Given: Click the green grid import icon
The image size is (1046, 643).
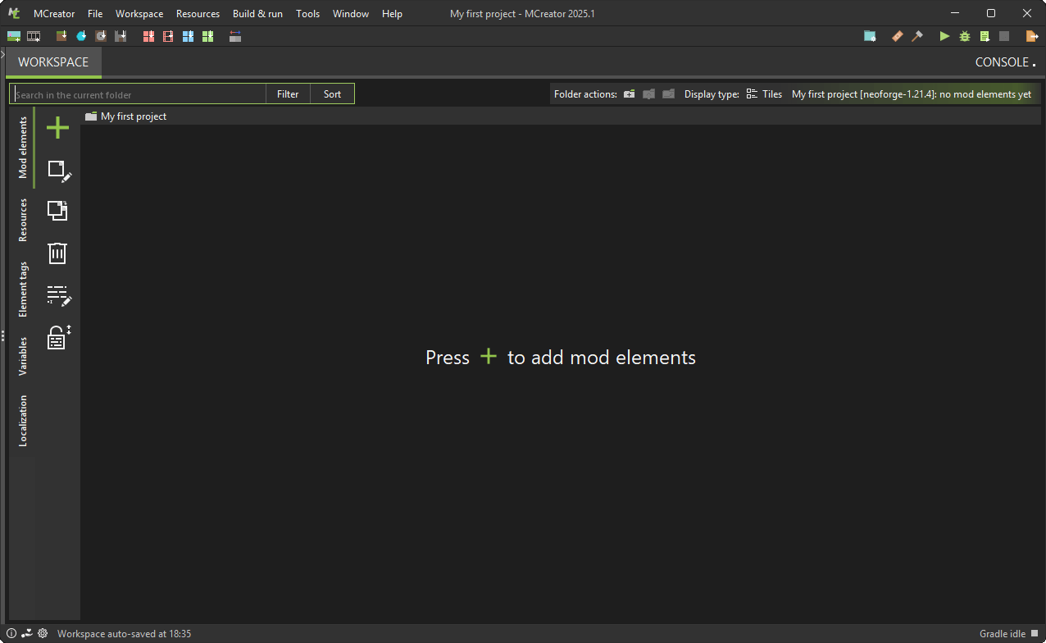Looking at the screenshot, I should [x=207, y=36].
